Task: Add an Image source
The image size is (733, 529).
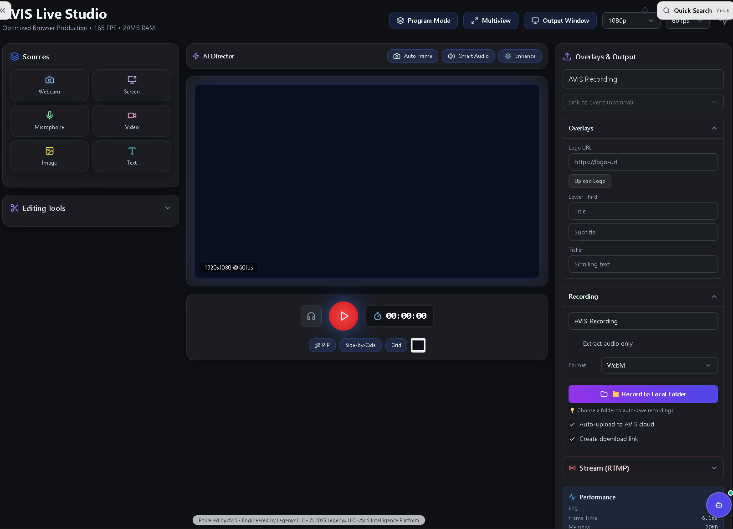Action: tap(49, 156)
